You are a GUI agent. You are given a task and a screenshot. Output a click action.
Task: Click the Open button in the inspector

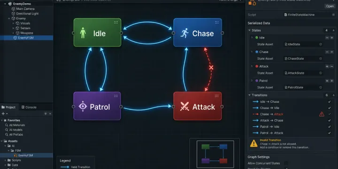[x=330, y=6]
